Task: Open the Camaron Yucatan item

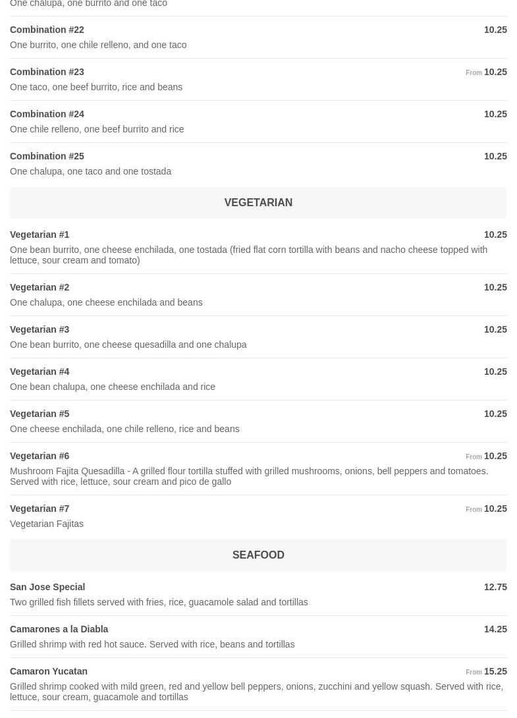Action: (x=49, y=671)
